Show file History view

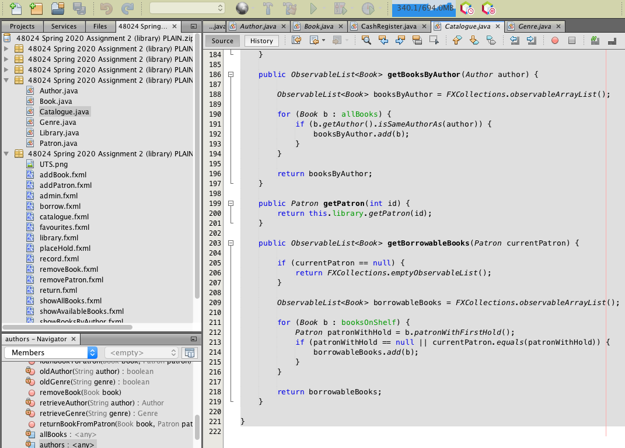click(x=261, y=41)
